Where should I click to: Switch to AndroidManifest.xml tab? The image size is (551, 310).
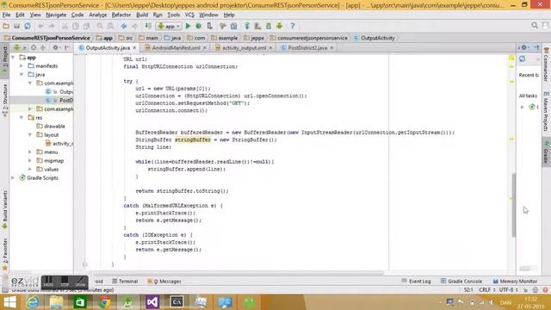click(x=176, y=47)
